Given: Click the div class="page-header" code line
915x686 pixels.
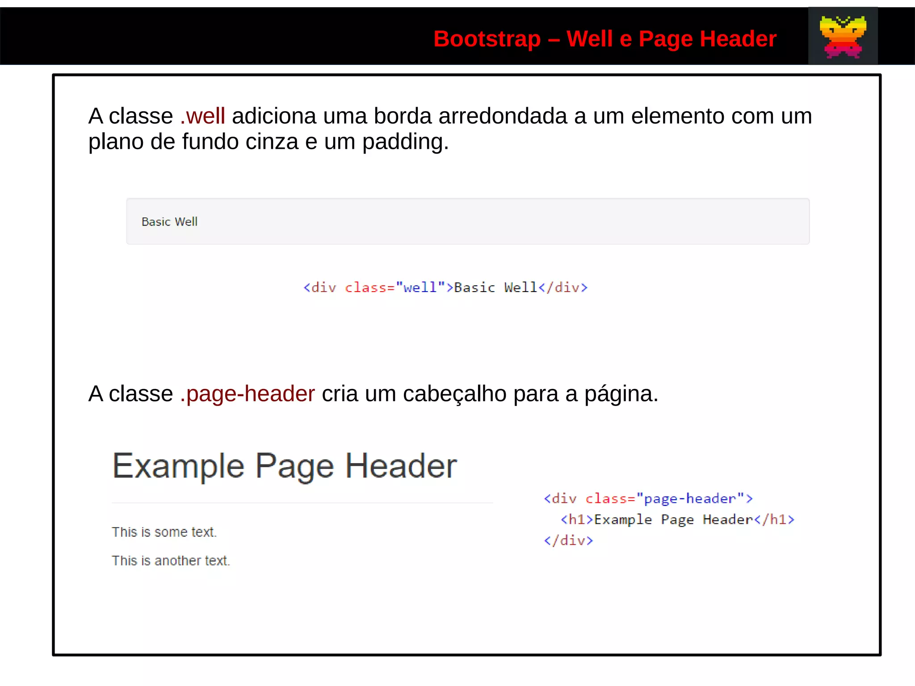Looking at the screenshot, I should (648, 498).
